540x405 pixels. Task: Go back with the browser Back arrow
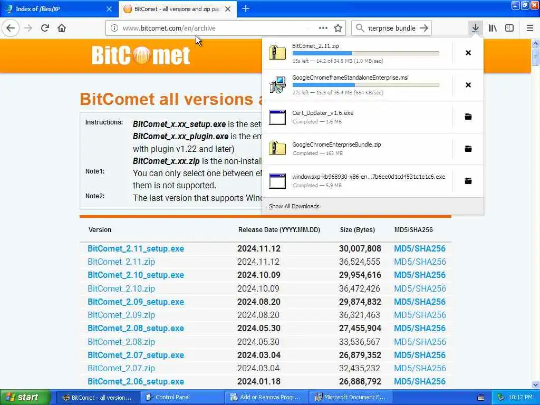pos(11,28)
